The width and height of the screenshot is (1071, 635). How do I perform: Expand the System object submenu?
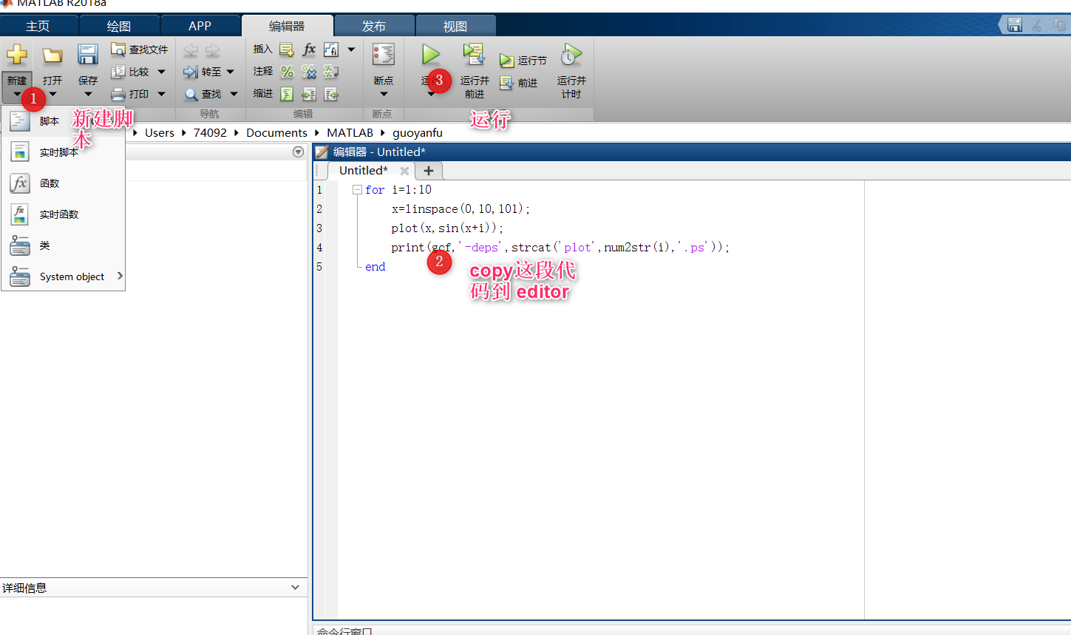pos(119,276)
